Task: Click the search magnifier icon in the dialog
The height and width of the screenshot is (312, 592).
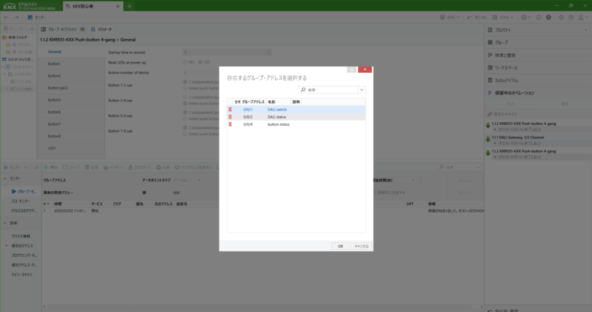Action: (303, 90)
